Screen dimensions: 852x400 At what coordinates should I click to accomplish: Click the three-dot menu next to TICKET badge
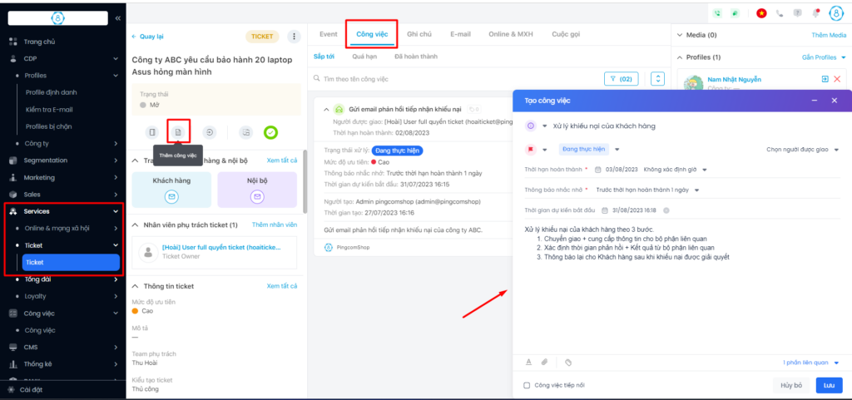pyautogui.click(x=293, y=37)
